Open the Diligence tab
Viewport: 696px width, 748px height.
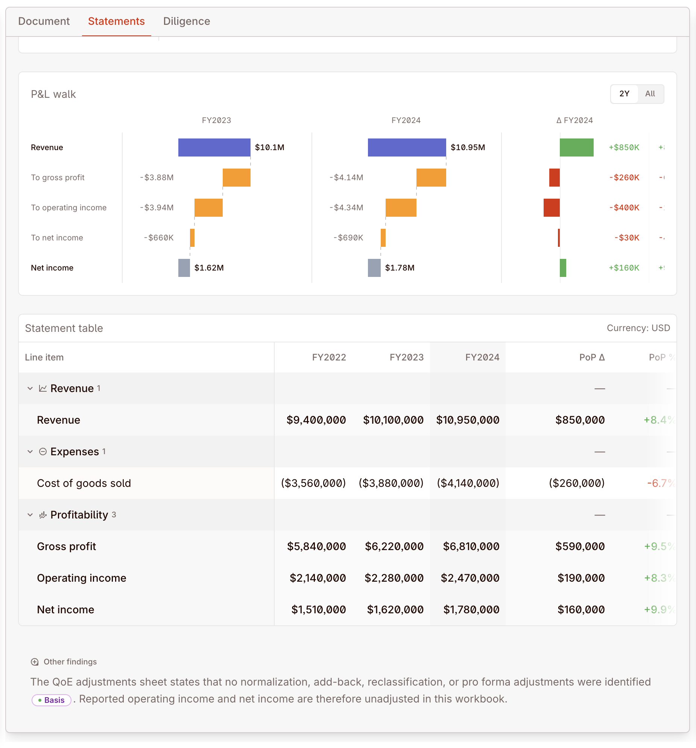point(187,21)
